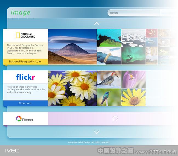This screenshot has width=178, height=156.
Task: Follow the NationalGeographic.com link
Action: tap(25, 62)
